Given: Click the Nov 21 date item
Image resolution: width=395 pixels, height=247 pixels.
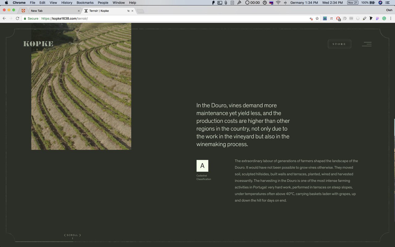Looking at the screenshot, I should click(353, 3).
